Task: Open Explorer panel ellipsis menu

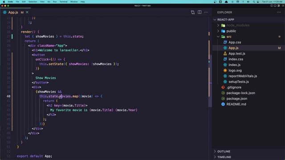Action: (x=279, y=12)
